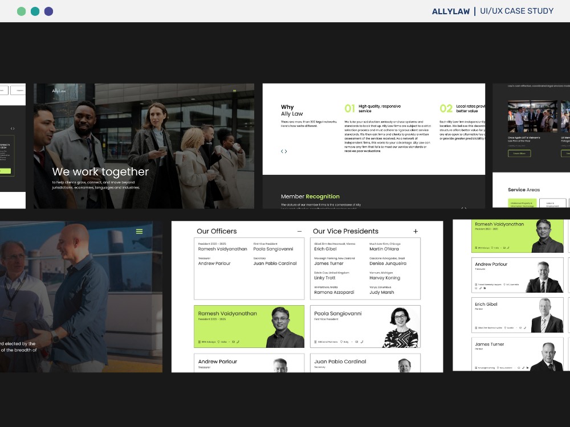Click Our Officers heading text
Viewport: 570px width, 427px height.
point(217,231)
